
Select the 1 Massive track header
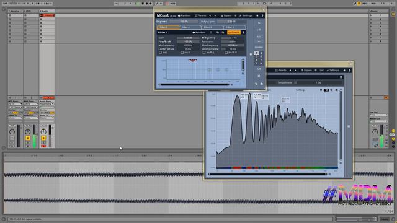click(16, 11)
